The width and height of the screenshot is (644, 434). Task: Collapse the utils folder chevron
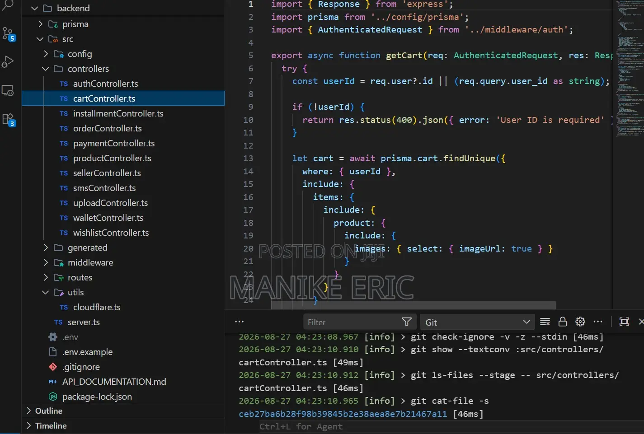(x=46, y=292)
